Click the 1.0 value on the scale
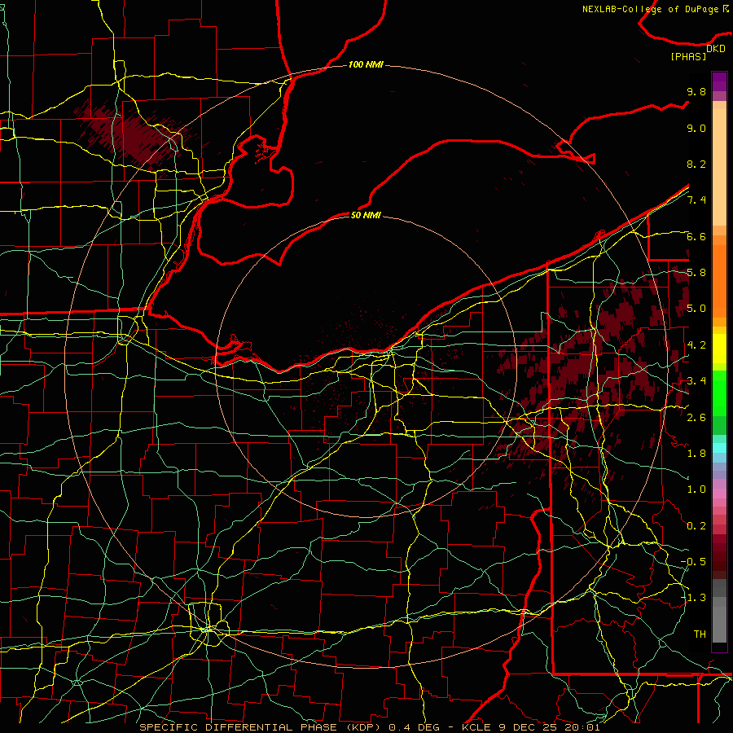 [696, 489]
